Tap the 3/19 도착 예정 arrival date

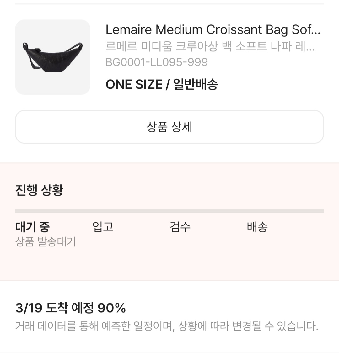pyautogui.click(x=55, y=308)
